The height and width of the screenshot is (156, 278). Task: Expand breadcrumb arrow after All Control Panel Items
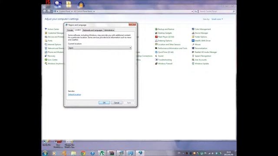pos(94,11)
